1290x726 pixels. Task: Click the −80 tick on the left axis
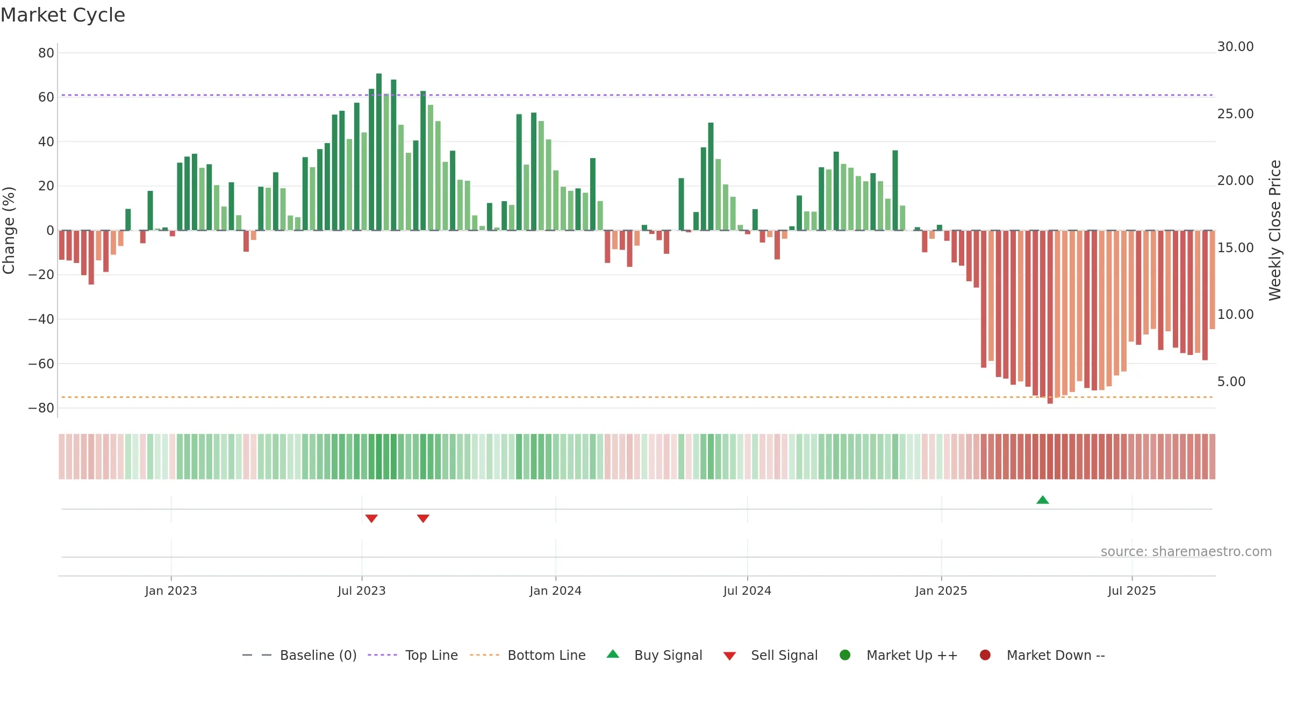[x=41, y=408]
